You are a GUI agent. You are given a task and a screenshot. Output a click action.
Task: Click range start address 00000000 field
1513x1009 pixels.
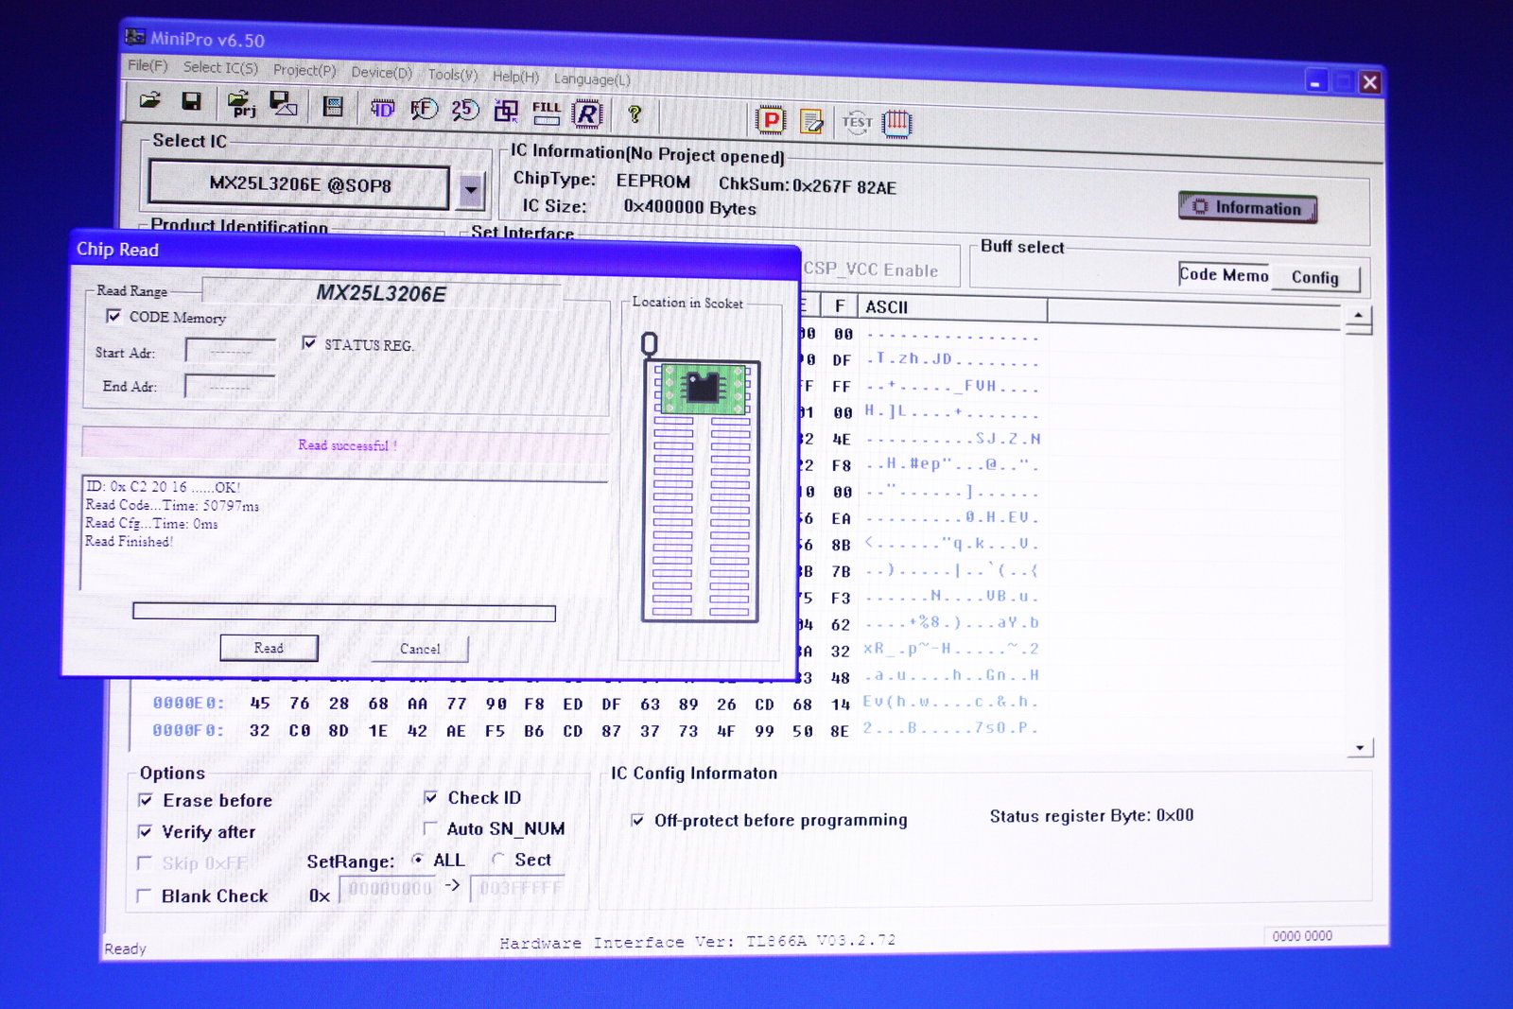pos(389,889)
